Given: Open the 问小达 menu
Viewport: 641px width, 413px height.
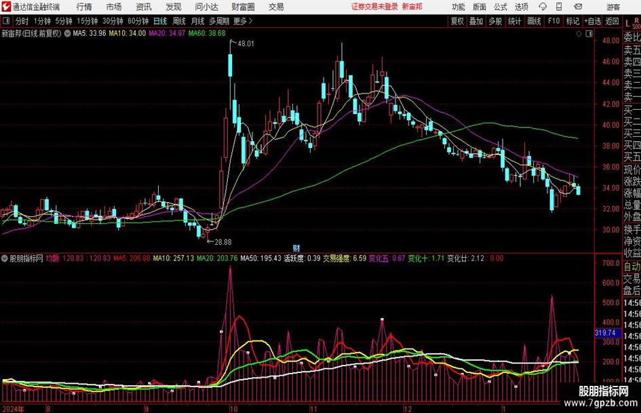Looking at the screenshot, I should pyautogui.click(x=206, y=7).
